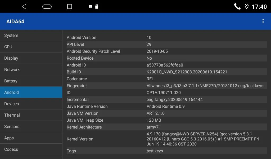The height and width of the screenshot is (159, 271).
Task: Open the recent apps square button
Action: 70,7
